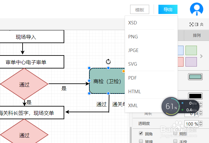Image resolution: width=209 pixels, height=143 pixels.
Task: Click the network speed 61% floating widget
Action: click(x=180, y=107)
